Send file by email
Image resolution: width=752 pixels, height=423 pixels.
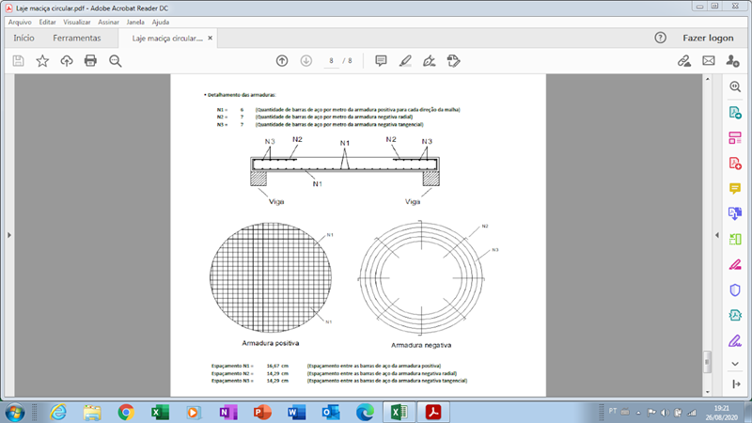pyautogui.click(x=709, y=61)
